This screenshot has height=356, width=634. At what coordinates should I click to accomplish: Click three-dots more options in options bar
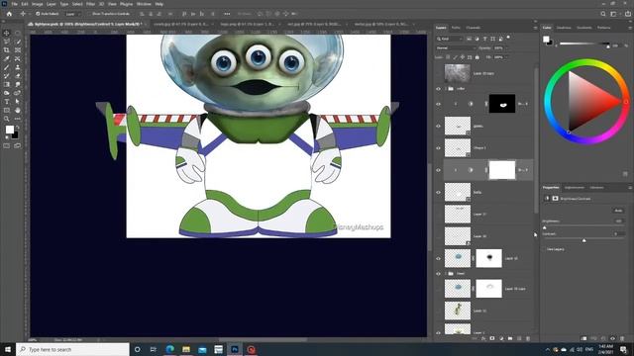227,14
